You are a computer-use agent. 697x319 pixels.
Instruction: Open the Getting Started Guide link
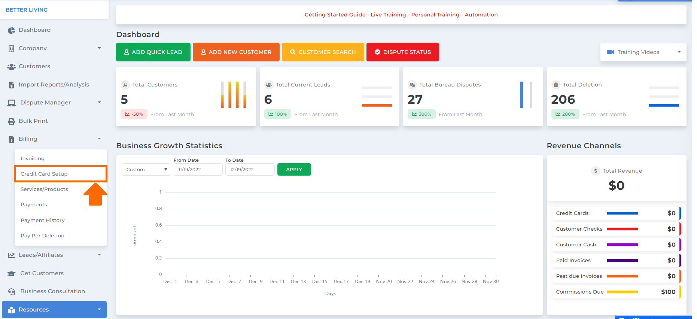coord(335,15)
